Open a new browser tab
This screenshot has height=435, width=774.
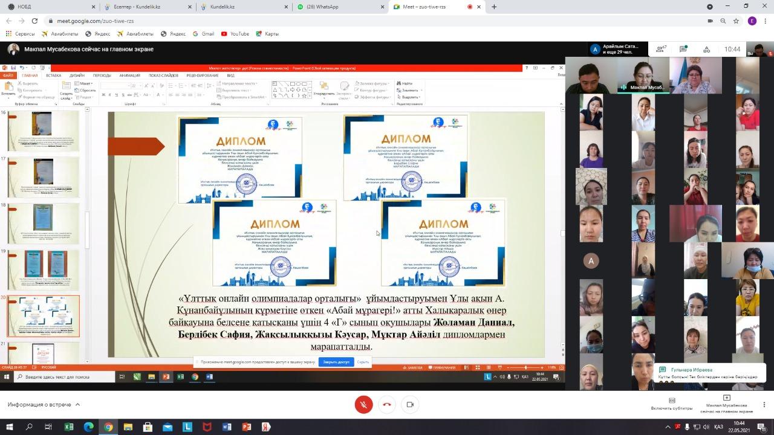click(494, 7)
